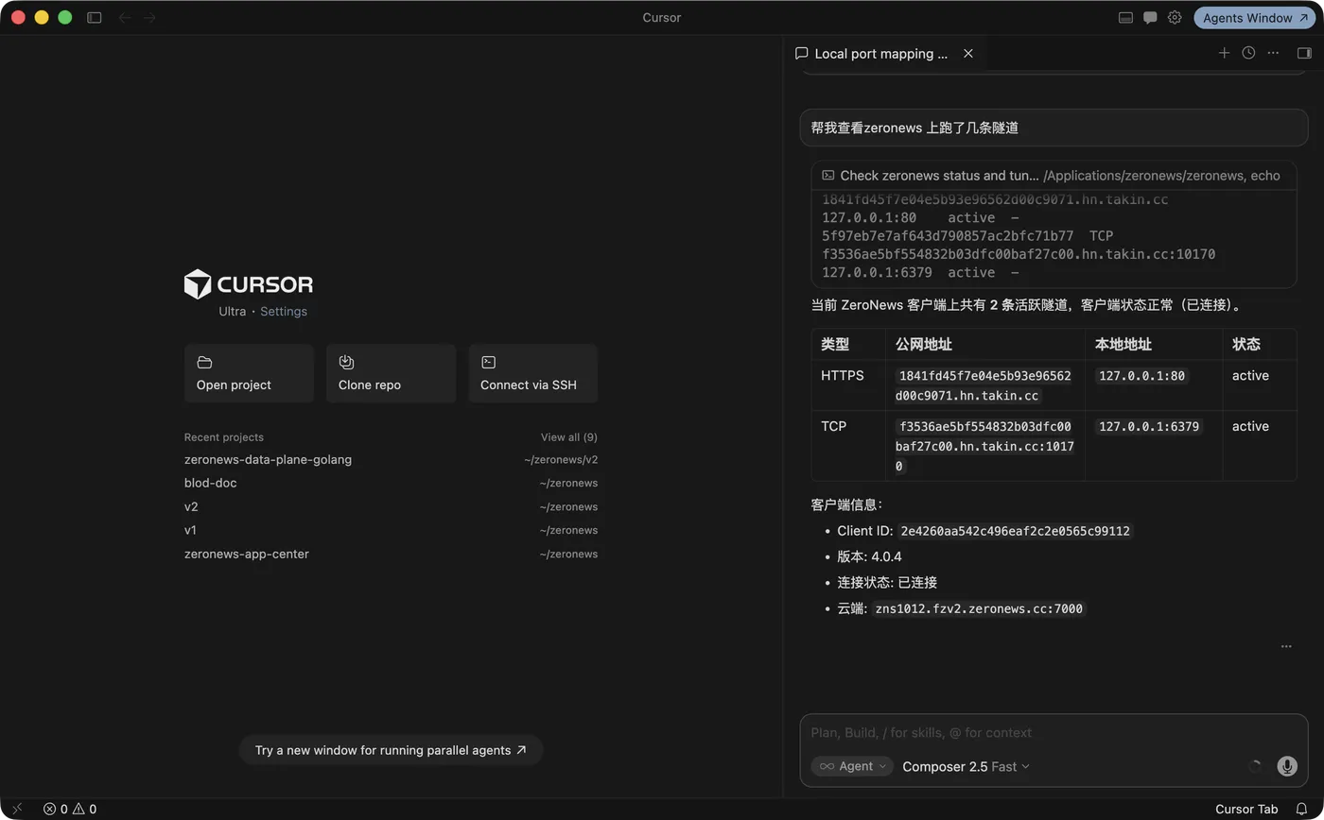Open notifications bell in status bar

[x=1301, y=809]
